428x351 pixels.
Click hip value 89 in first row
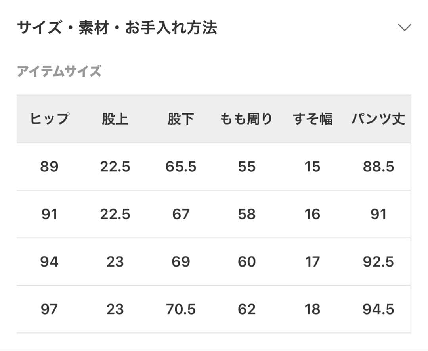click(x=49, y=167)
